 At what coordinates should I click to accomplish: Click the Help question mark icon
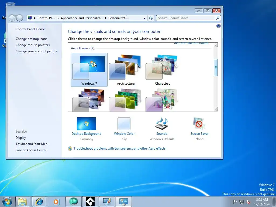click(x=218, y=26)
